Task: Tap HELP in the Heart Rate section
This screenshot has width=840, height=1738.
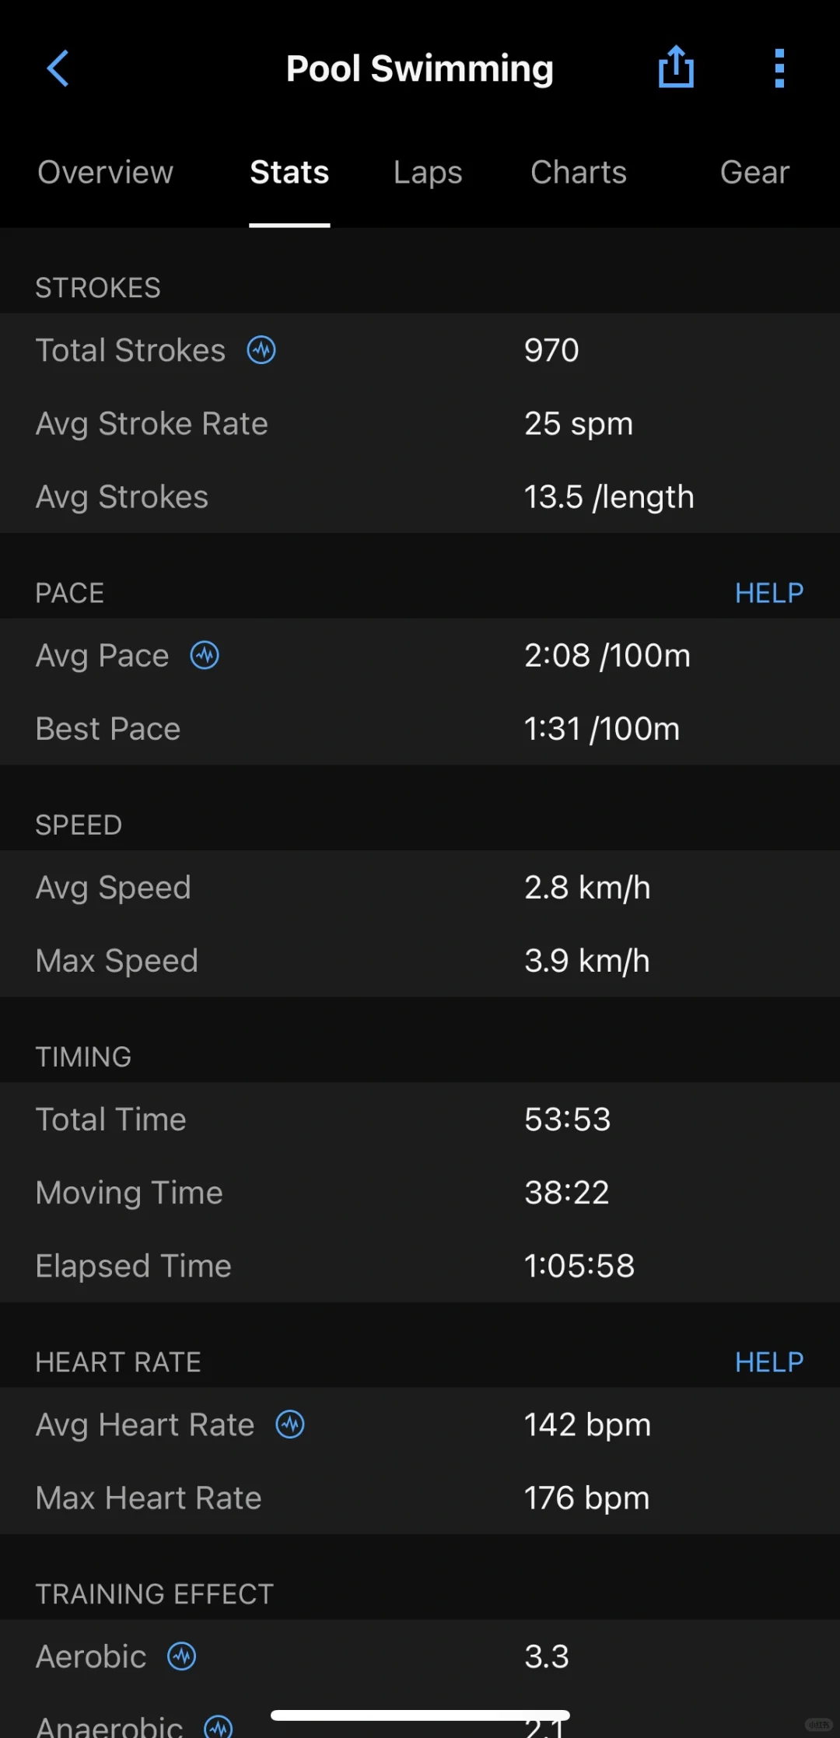Action: (x=768, y=1361)
